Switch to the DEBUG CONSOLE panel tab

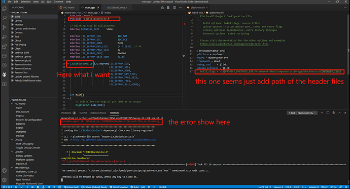click(x=98, y=113)
